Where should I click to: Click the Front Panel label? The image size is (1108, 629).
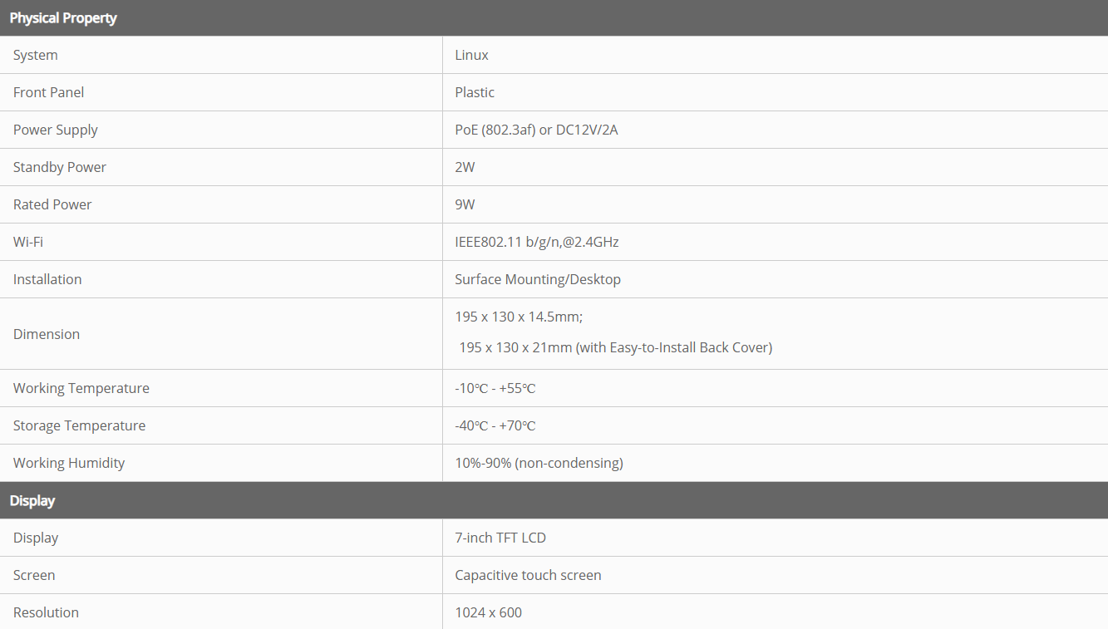pyautogui.click(x=48, y=92)
